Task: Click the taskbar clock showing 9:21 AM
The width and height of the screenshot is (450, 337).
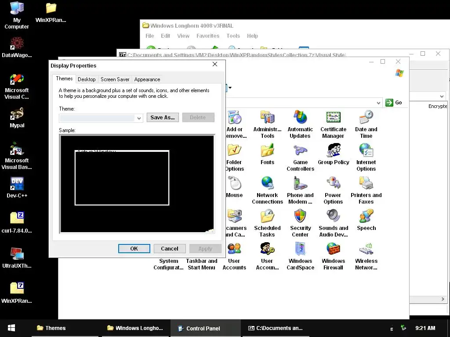Action: 425,328
